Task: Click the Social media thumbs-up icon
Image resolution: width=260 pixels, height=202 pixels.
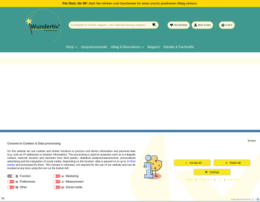Action: (x=63, y=187)
